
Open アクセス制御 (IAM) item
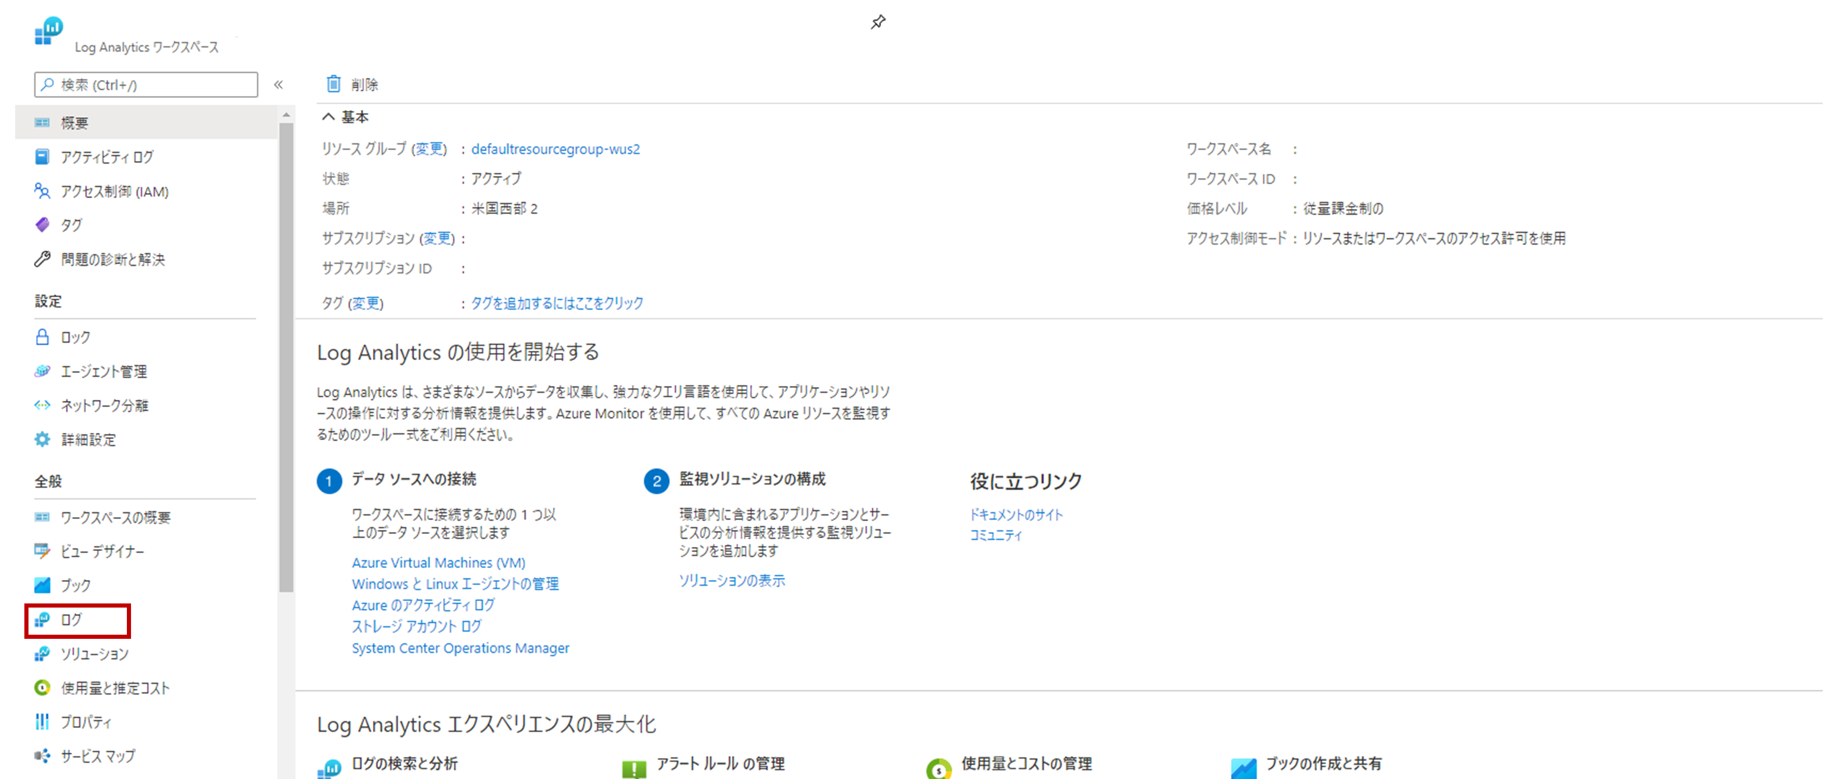click(114, 191)
